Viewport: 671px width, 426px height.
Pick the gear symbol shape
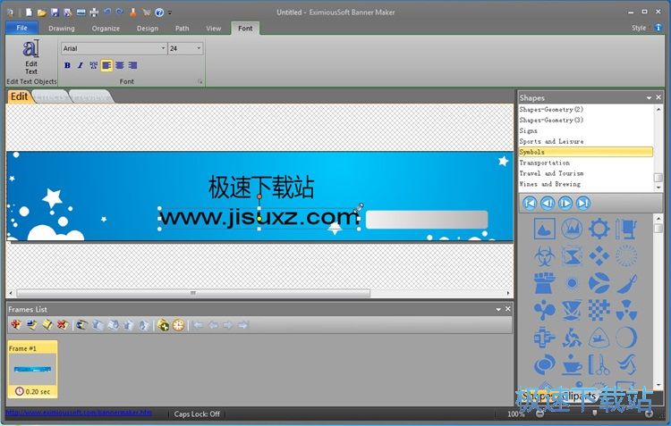point(599,230)
